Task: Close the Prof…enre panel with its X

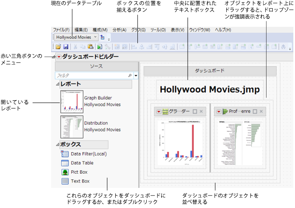Action: click(261, 112)
